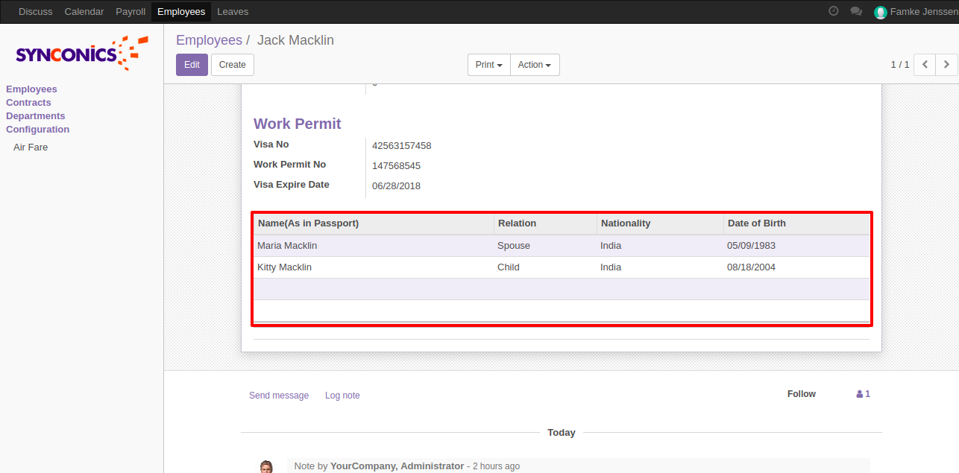Image resolution: width=959 pixels, height=473 pixels.
Task: Open the Leaves menu
Action: (233, 12)
